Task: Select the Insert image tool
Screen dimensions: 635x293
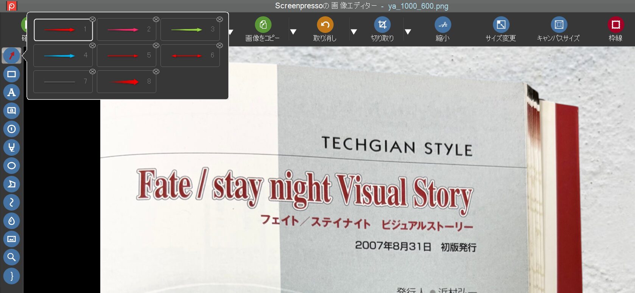Action: (12, 239)
